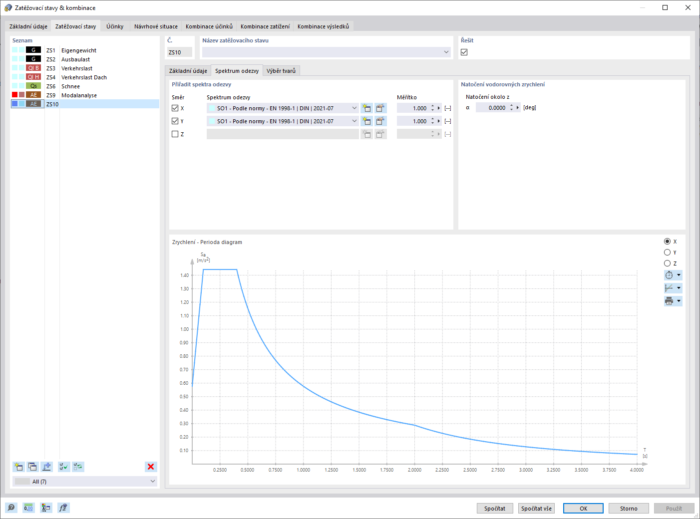The height and width of the screenshot is (519, 700).
Task: Click the cyan swatch in X spectrum field
Action: pos(212,108)
